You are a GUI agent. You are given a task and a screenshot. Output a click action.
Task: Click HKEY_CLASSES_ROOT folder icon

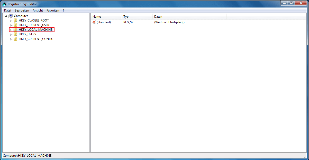click(15, 20)
